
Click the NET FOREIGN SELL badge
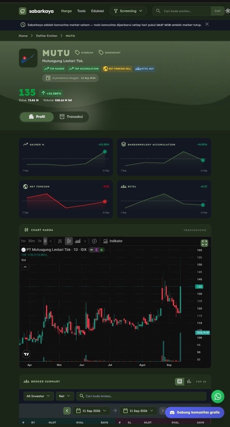coord(117,69)
